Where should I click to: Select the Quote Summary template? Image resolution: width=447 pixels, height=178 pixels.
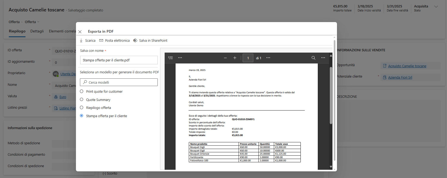[x=82, y=100]
